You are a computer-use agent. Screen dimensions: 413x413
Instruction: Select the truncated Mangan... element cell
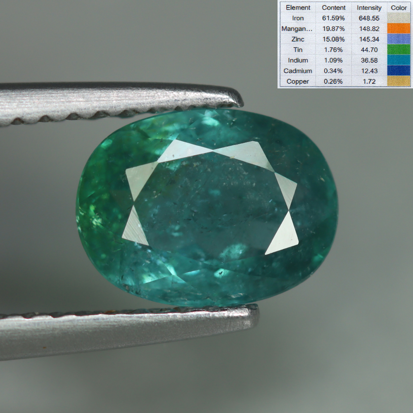tap(298, 29)
